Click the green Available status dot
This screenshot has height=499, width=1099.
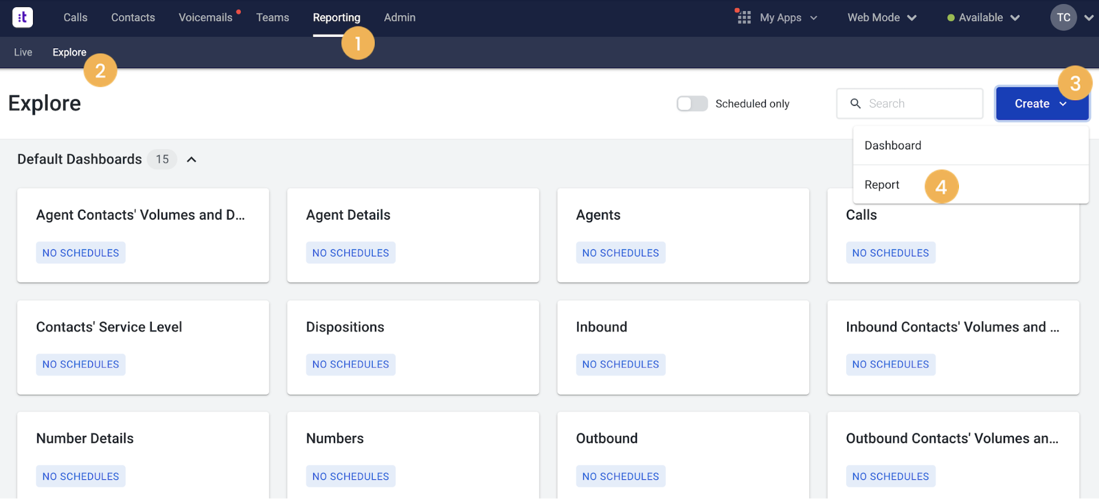(x=951, y=17)
